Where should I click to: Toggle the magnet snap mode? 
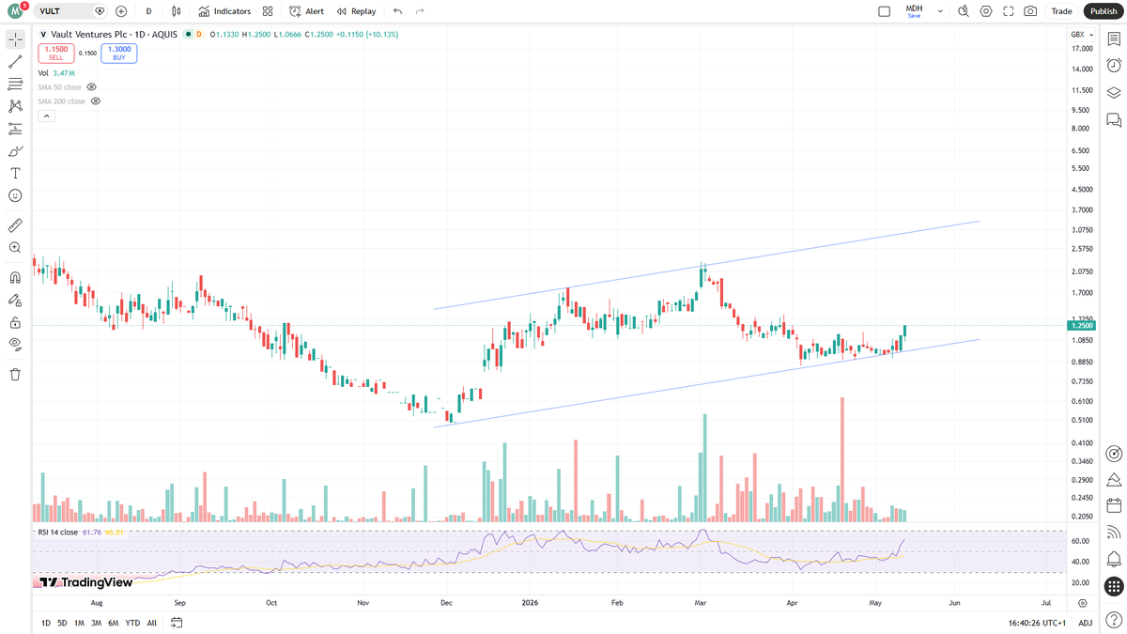coord(15,278)
